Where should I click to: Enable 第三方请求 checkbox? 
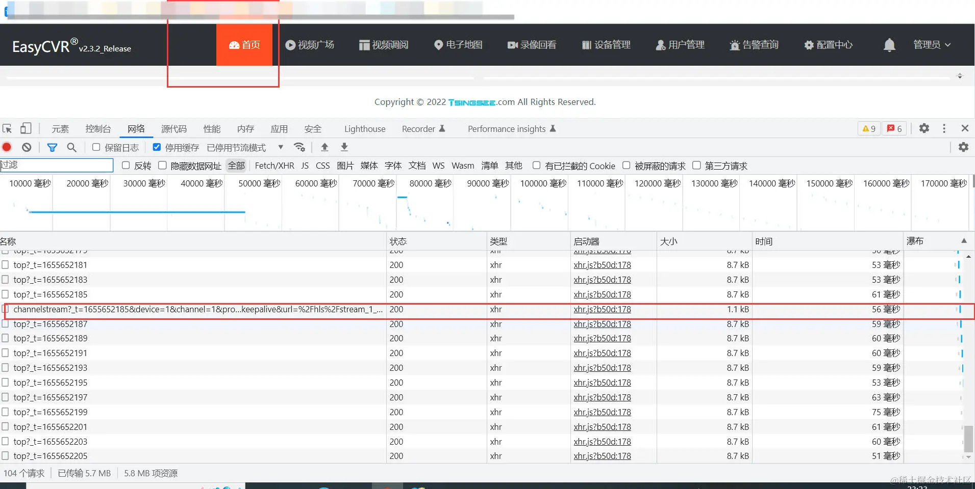tap(696, 166)
